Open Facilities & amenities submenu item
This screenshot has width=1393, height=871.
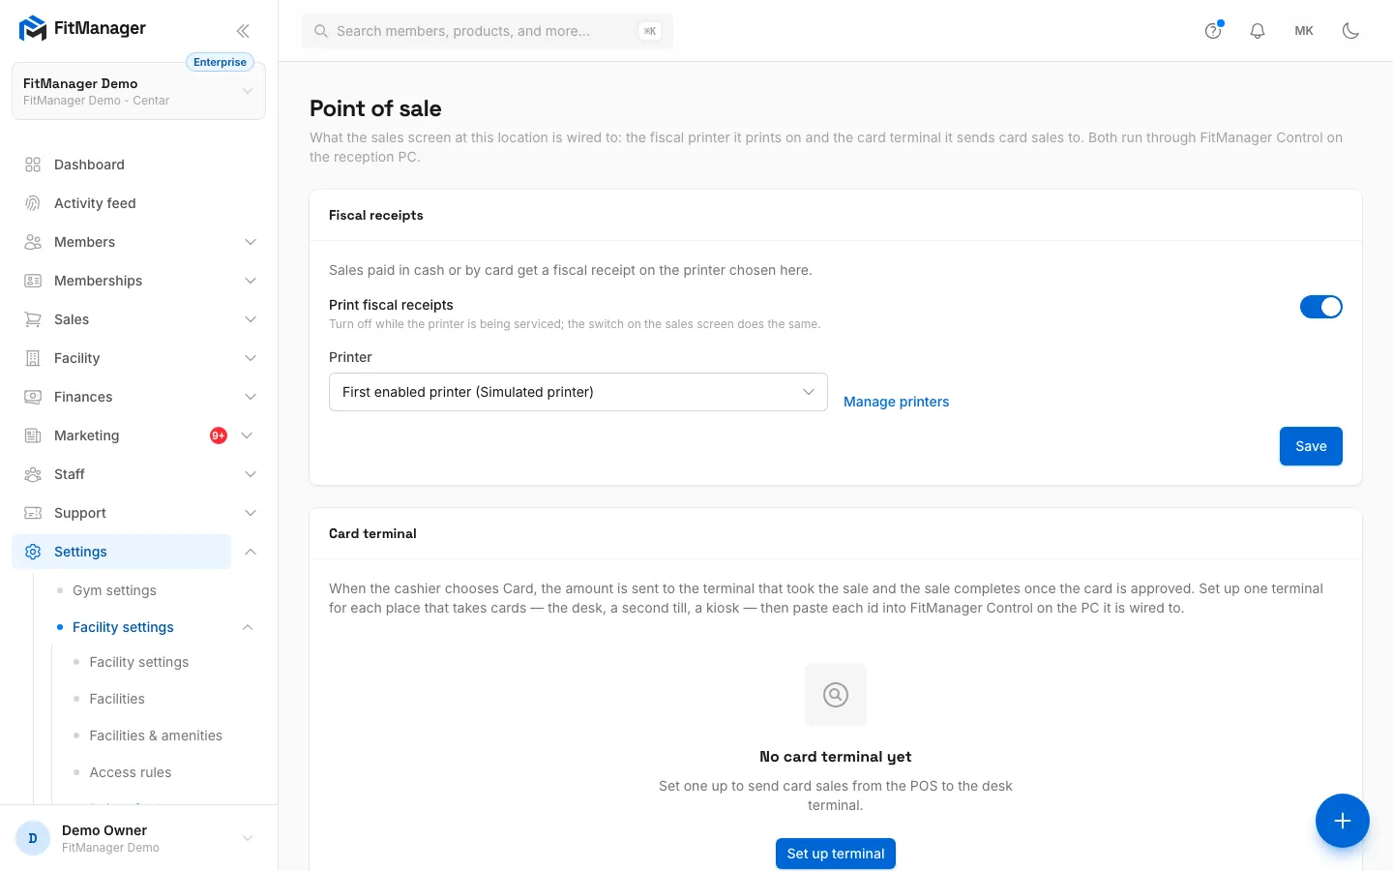(x=156, y=736)
